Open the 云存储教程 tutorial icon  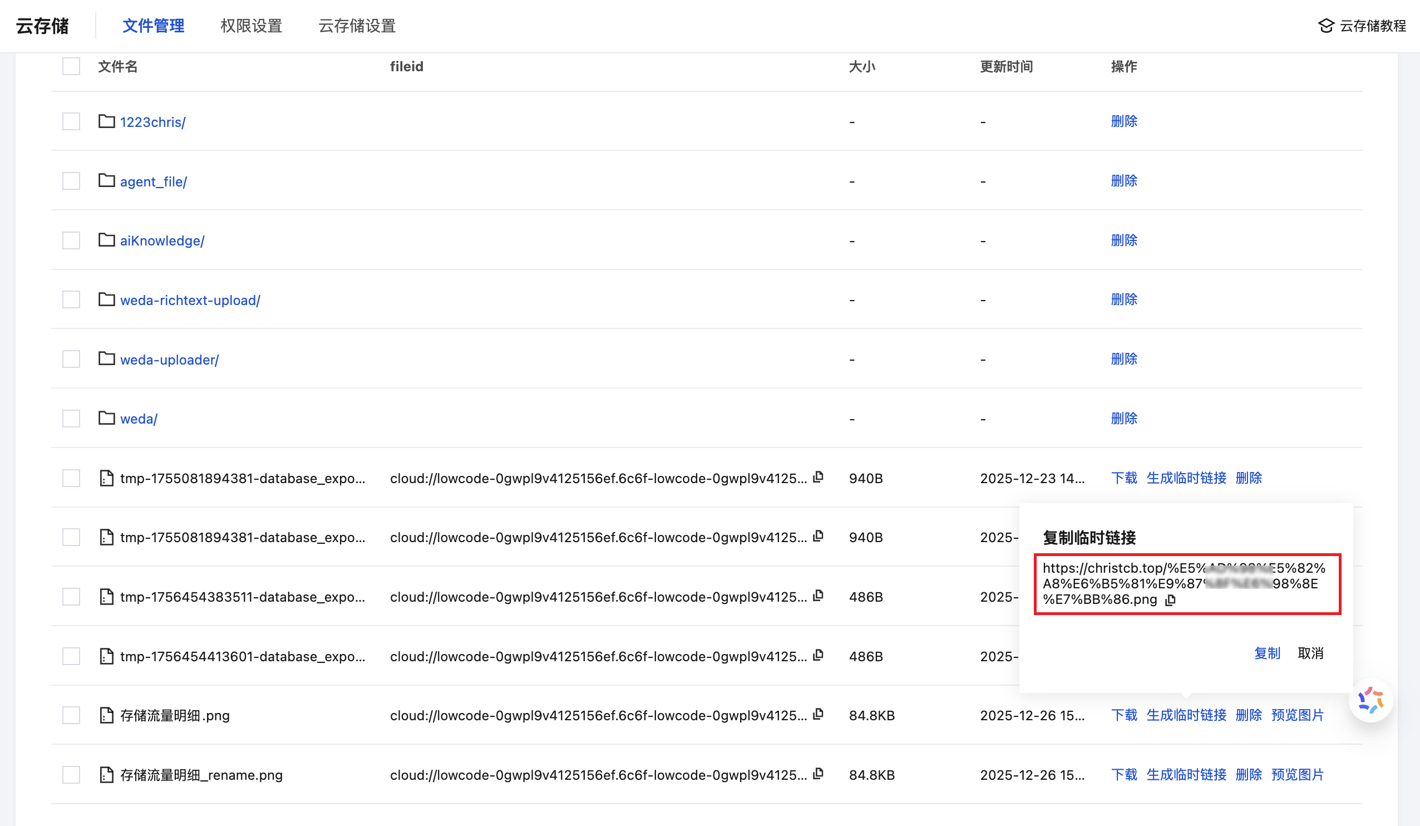pos(1326,26)
